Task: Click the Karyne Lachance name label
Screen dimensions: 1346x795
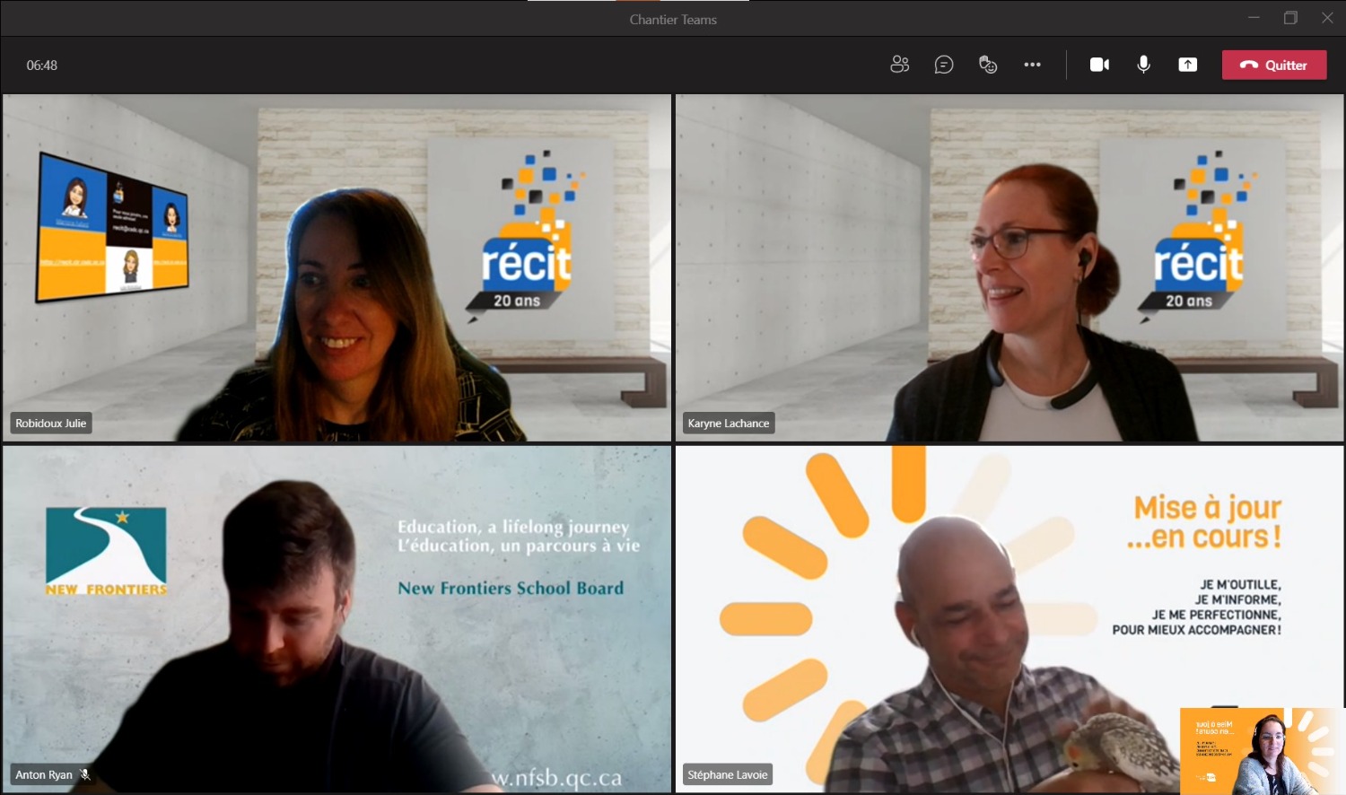Action: tap(728, 424)
